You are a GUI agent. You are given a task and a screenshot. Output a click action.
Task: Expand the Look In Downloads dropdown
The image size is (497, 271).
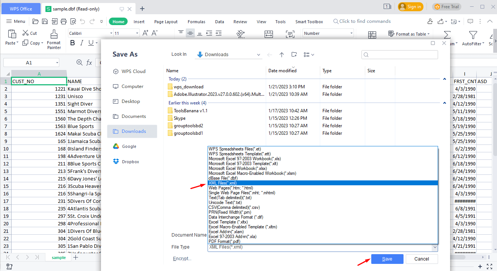[259, 54]
